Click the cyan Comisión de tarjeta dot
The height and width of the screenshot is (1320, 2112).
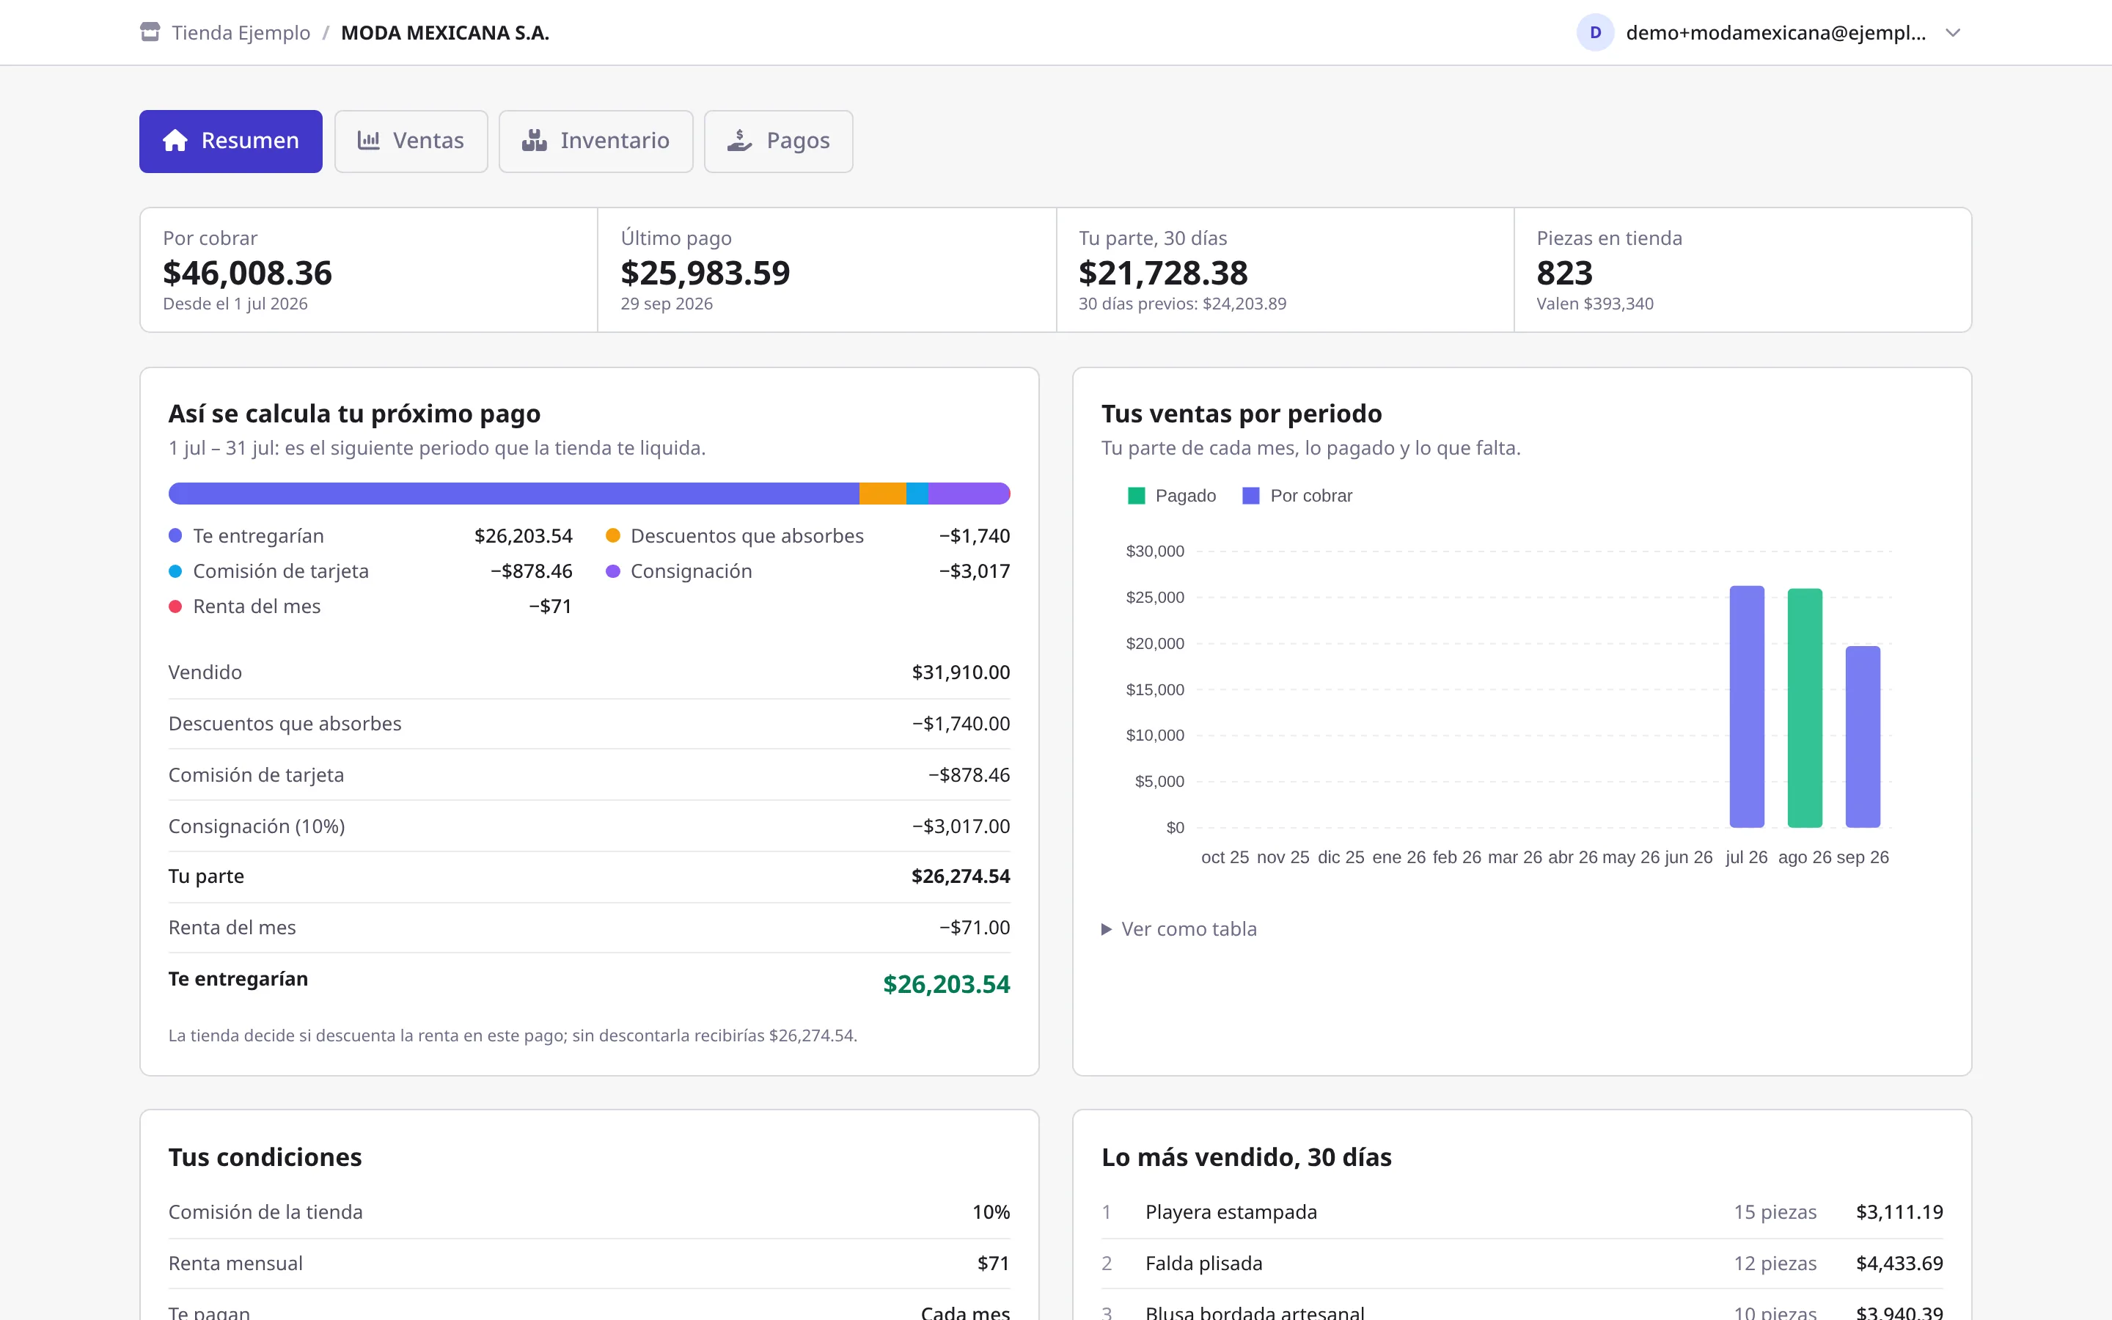coord(175,571)
